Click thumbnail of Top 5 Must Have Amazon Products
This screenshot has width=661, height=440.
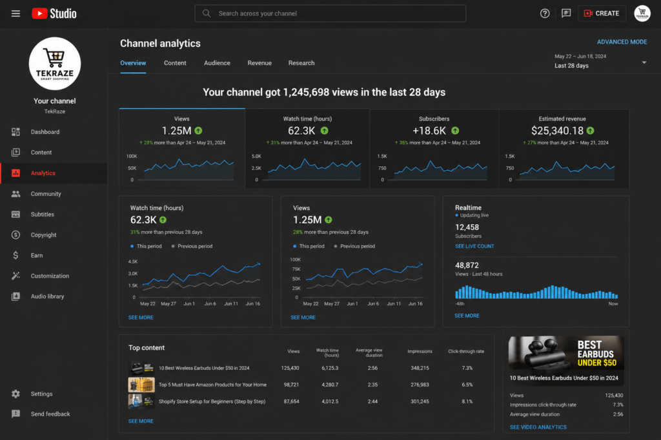pyautogui.click(x=141, y=385)
